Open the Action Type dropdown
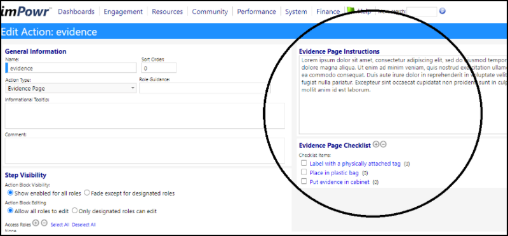Viewport: 508px width, 236px height. tap(71, 88)
